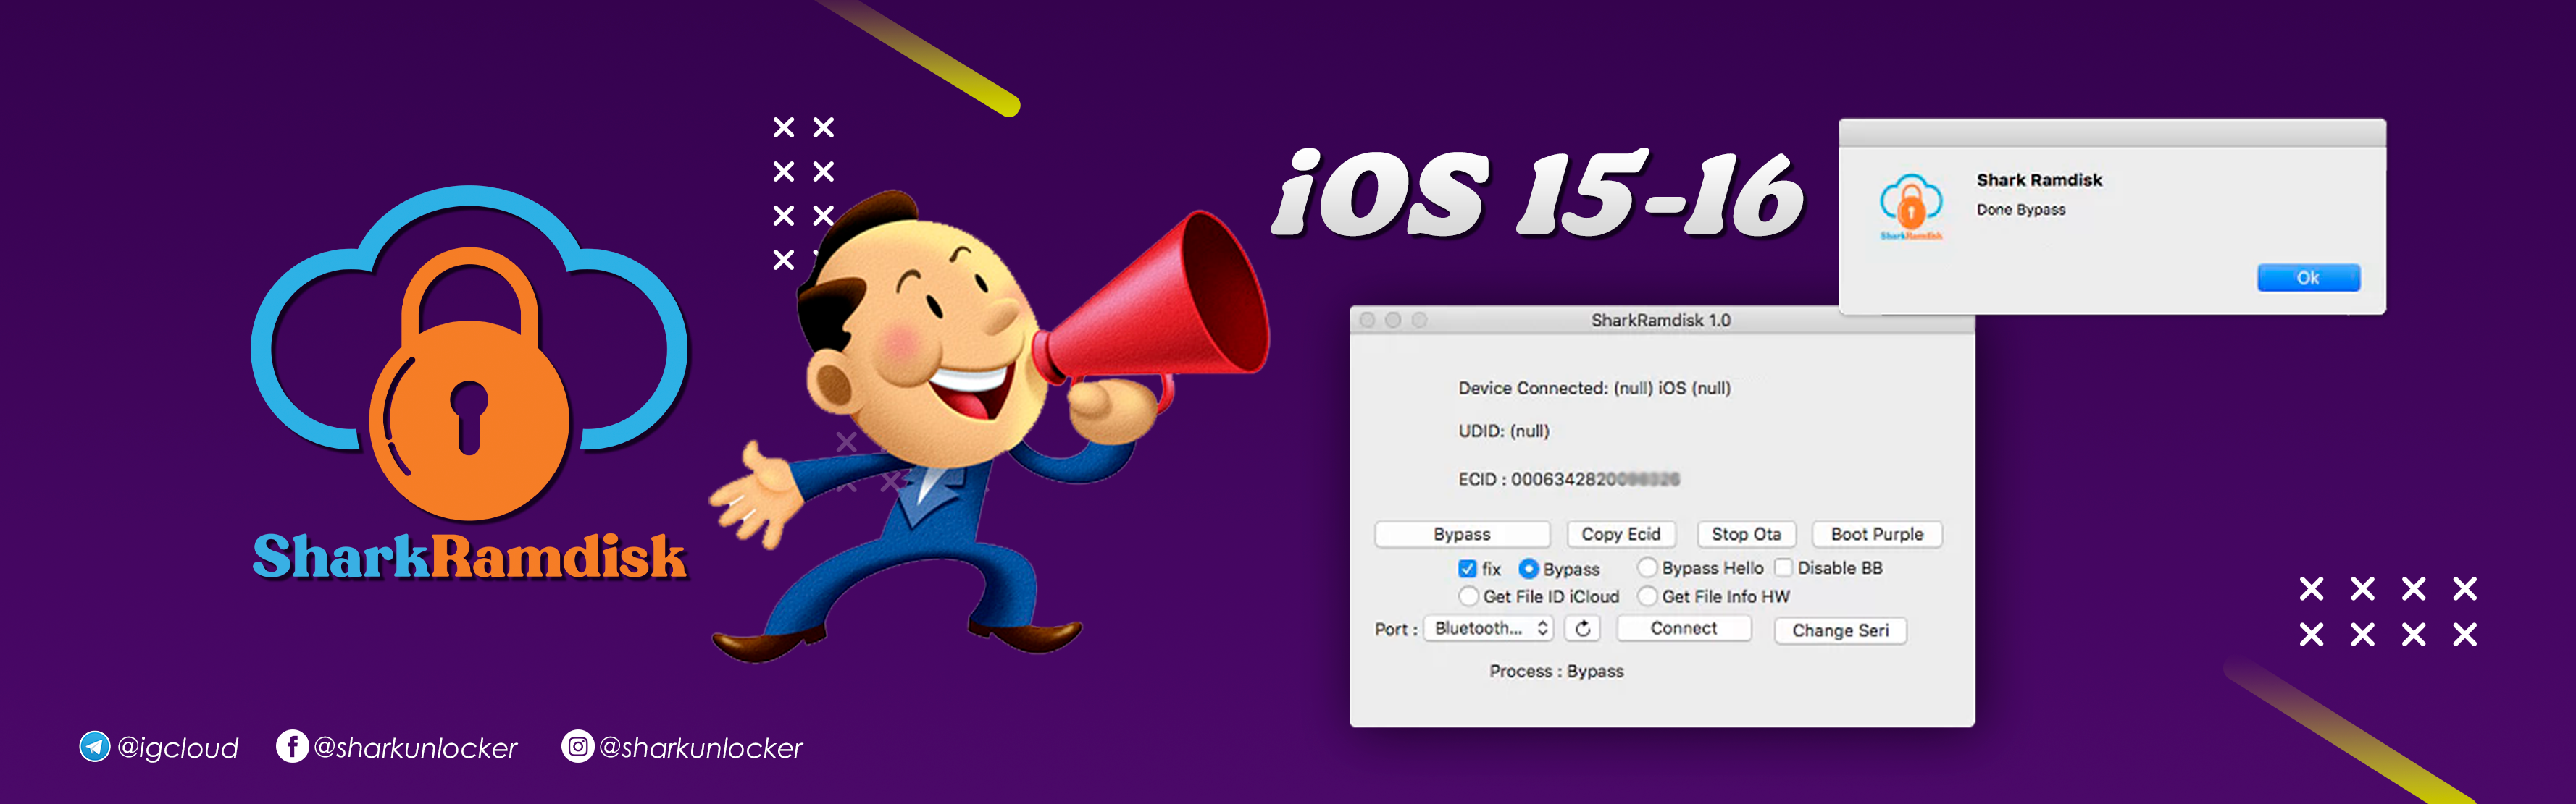Click the Stop Ota button

tap(1746, 534)
